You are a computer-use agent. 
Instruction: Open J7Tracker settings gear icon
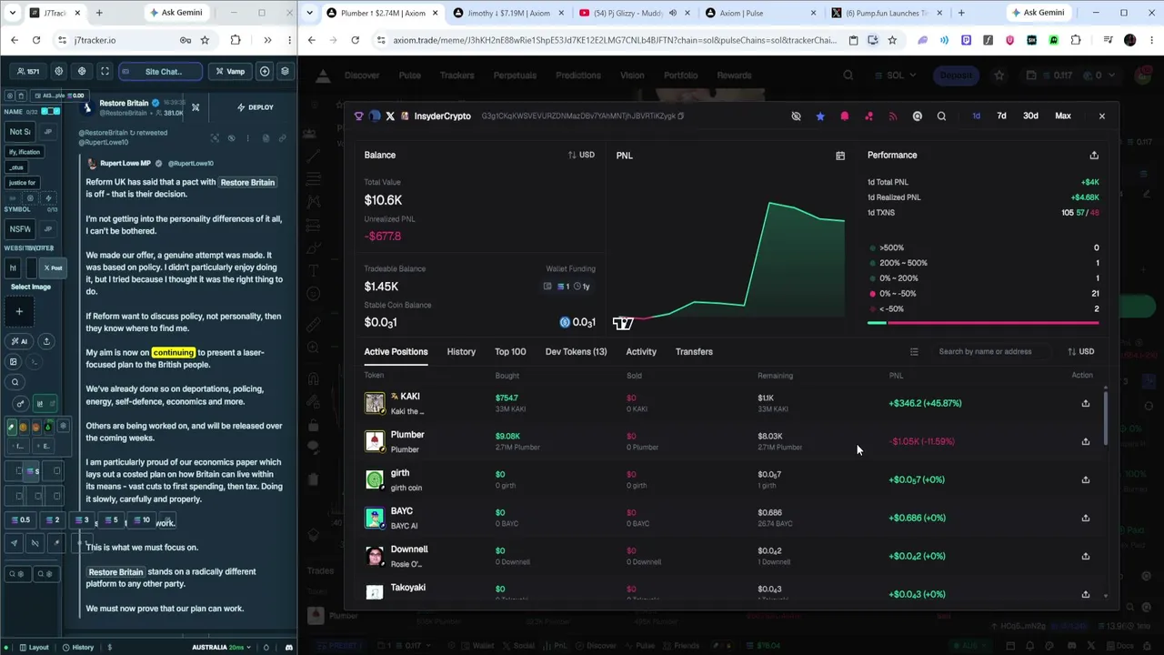point(59,71)
